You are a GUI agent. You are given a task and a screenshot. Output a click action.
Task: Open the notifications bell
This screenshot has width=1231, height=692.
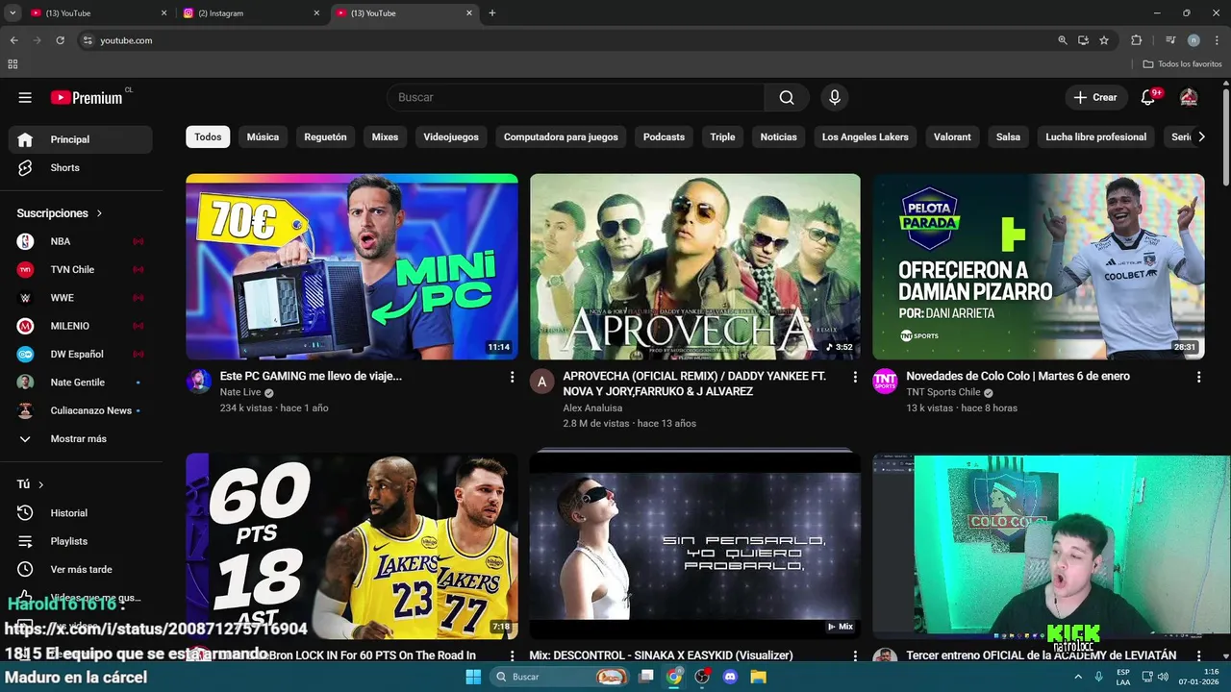coord(1147,97)
